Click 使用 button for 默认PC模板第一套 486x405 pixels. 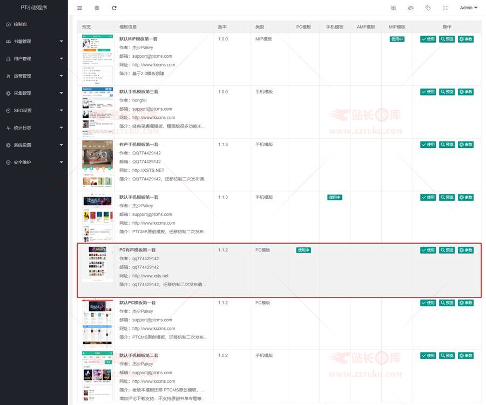point(428,303)
